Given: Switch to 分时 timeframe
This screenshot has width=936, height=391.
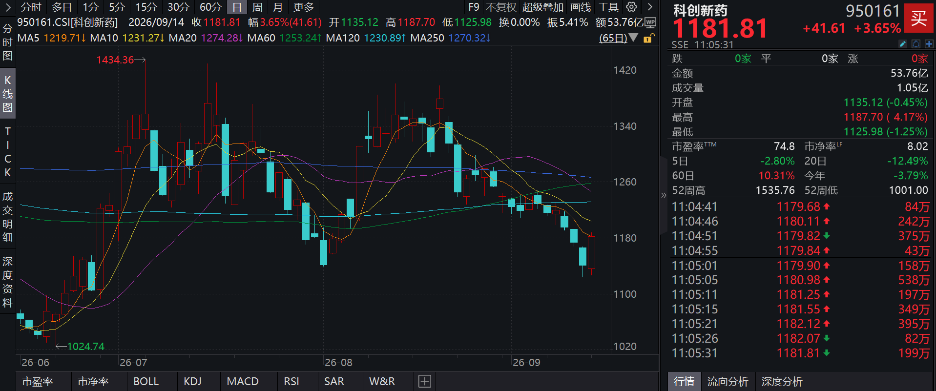Looking at the screenshot, I should 31,7.
